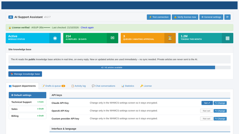This screenshot has height=134, width=239.
Task: Select the Support departments tab
Action: point(22,86)
